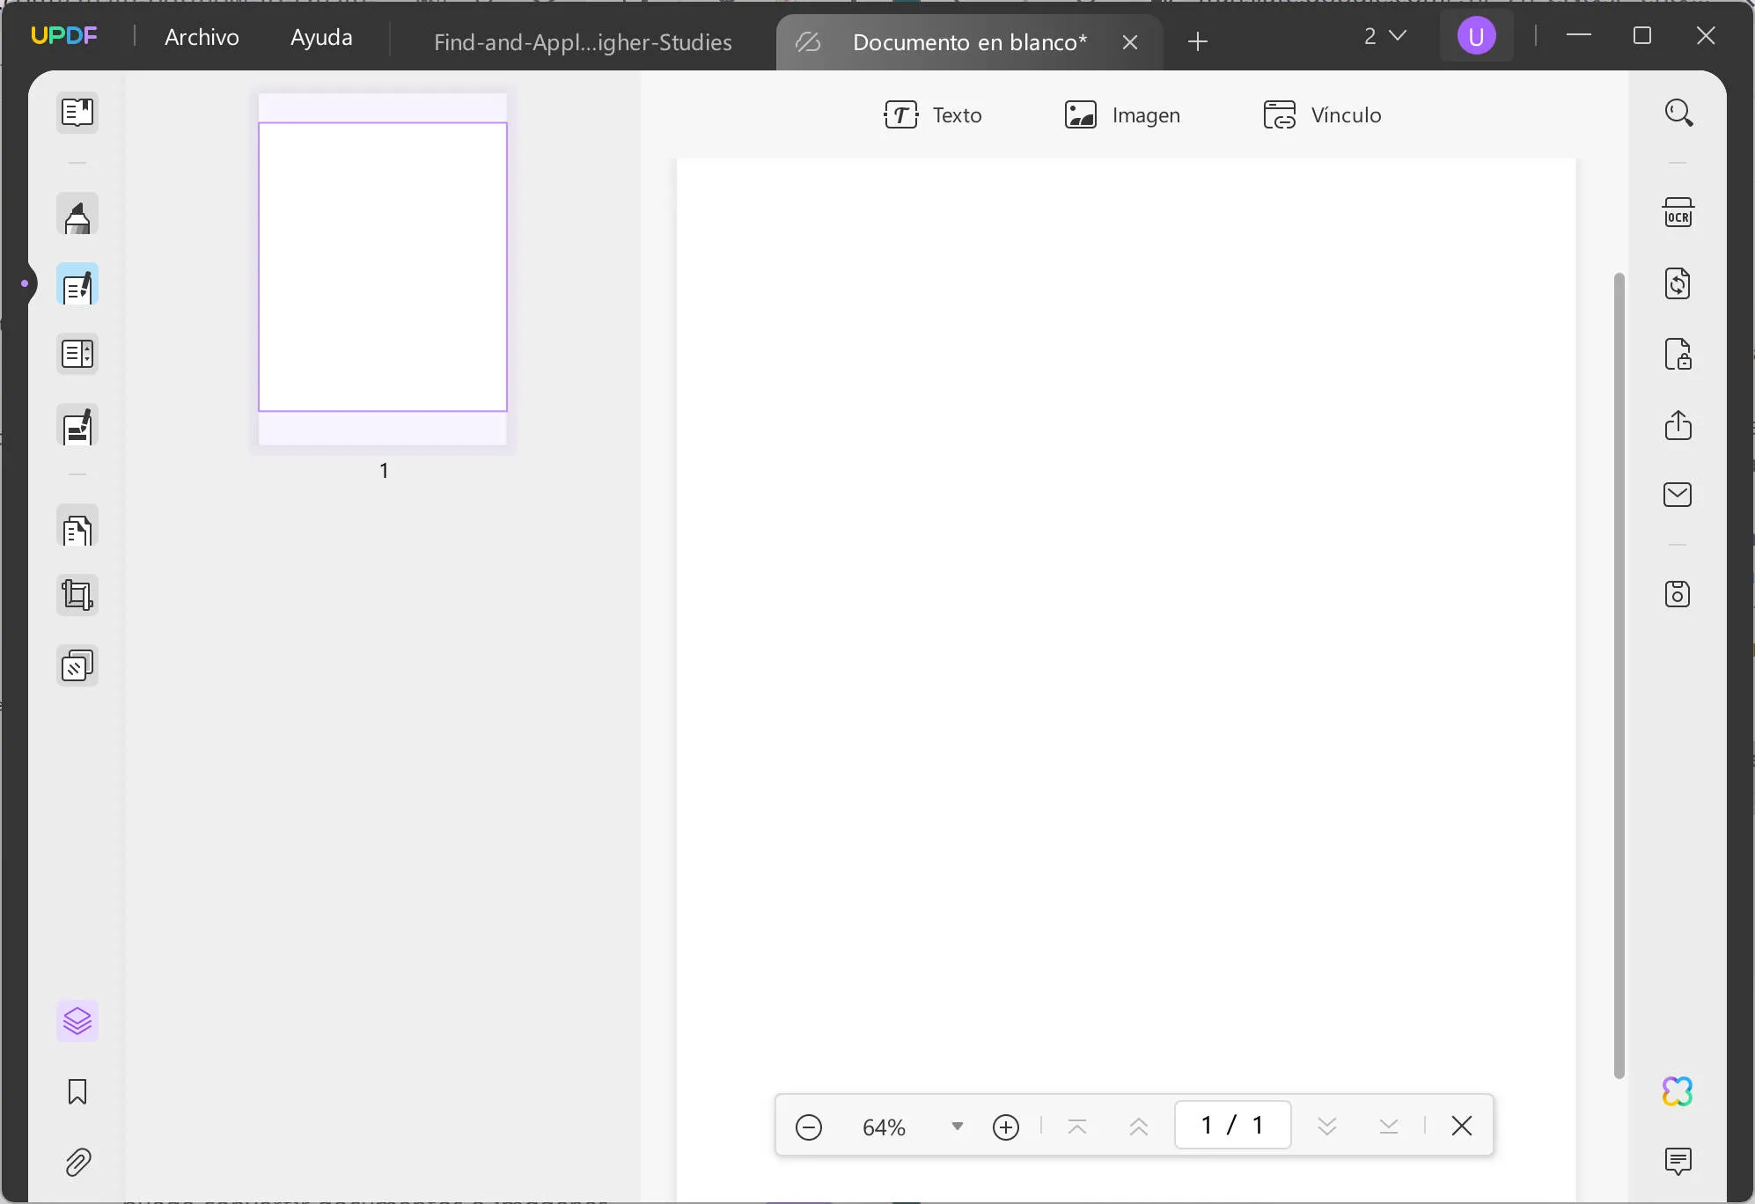Switch to Find-and-Appl...igher-Studies tab
The height and width of the screenshot is (1204, 1755).
point(583,42)
